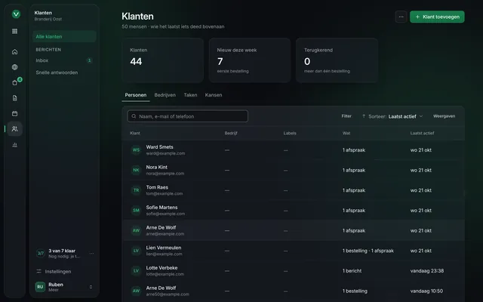
Task: Click the 3 van 7 klaar checklist
Action: 64,254
